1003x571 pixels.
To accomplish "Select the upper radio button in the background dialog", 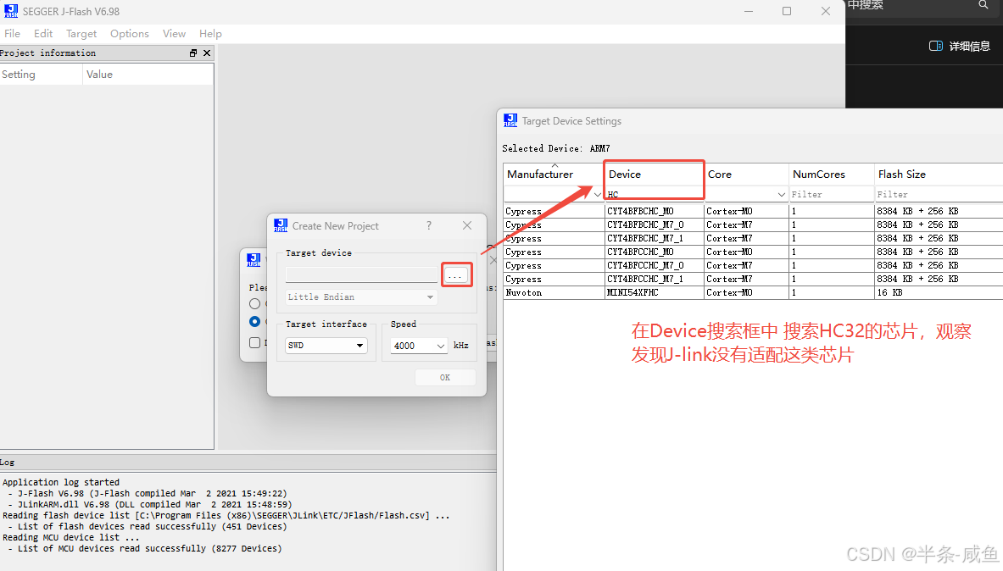I will click(254, 304).
